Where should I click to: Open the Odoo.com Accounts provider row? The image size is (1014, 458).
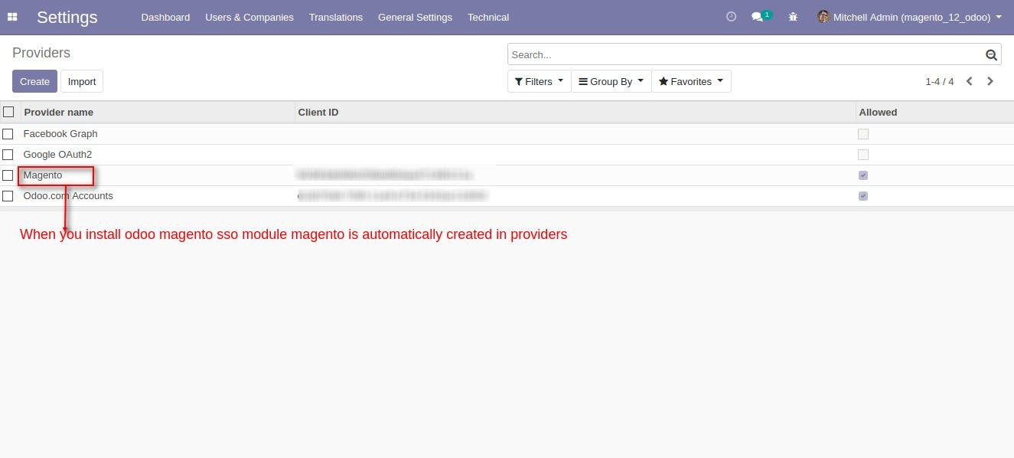pos(507,196)
